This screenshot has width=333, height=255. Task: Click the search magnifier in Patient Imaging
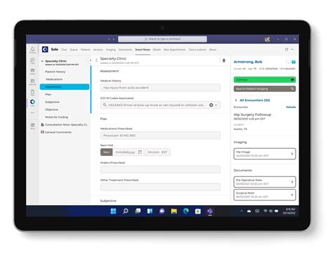[292, 89]
